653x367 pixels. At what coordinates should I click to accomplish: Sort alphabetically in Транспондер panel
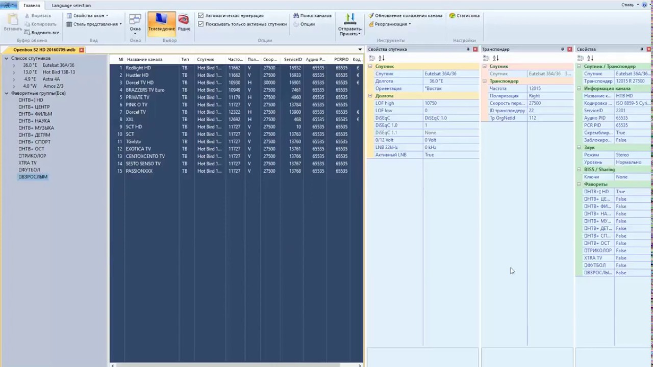[x=495, y=58]
